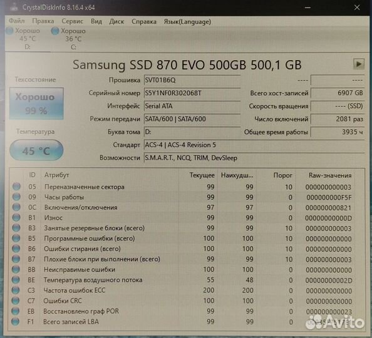372x338 pixels.
Task: Click the Raw-значения column header
Action: (x=330, y=175)
